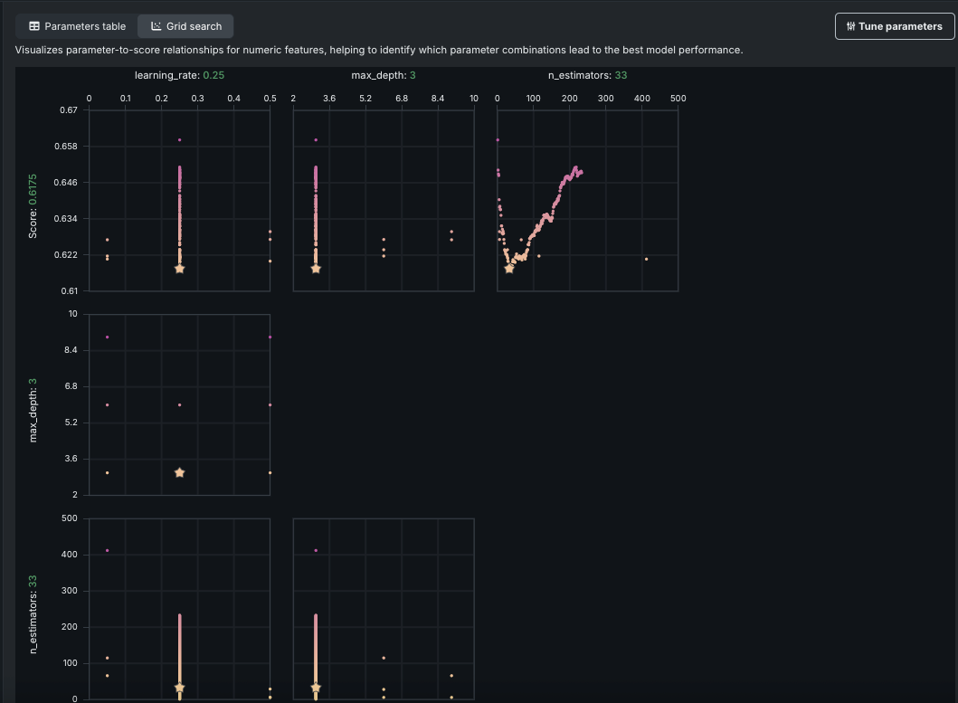
Task: Click the star in max_depth vs learning_rate plot
Action: click(x=179, y=472)
